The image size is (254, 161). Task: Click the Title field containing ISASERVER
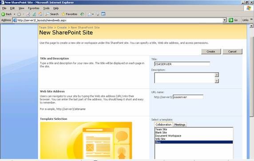(x=182, y=64)
